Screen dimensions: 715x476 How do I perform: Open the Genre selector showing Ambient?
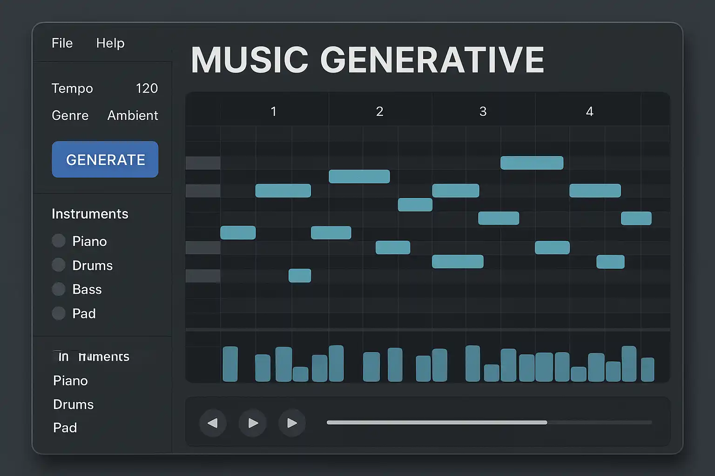[x=133, y=115]
